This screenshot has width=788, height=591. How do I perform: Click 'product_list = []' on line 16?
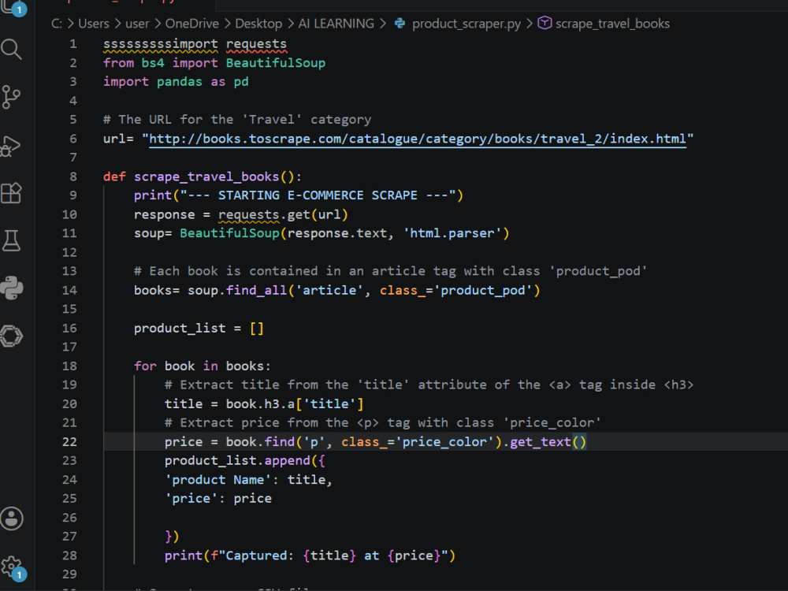tap(199, 329)
